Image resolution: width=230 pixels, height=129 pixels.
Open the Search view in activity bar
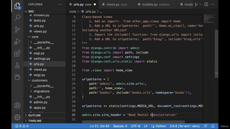tap(17, 18)
